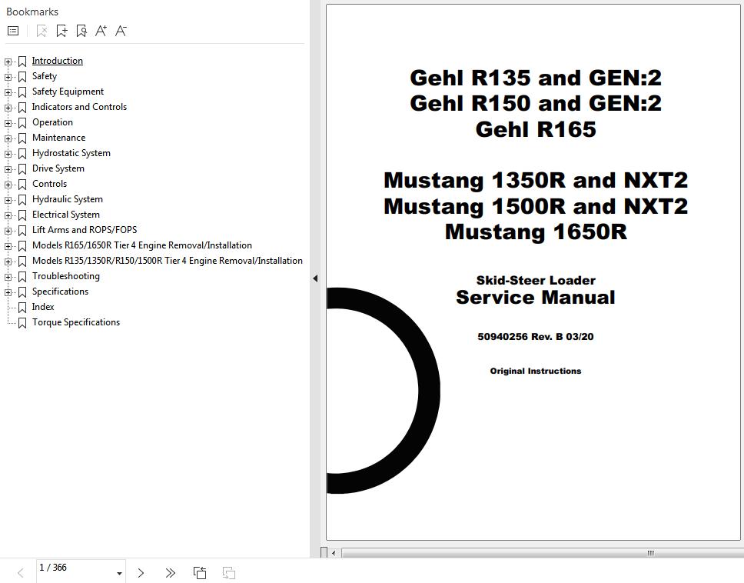This screenshot has width=744, height=583.
Task: Click the bookmark icon beside Torque Specifications
Action: click(x=22, y=323)
